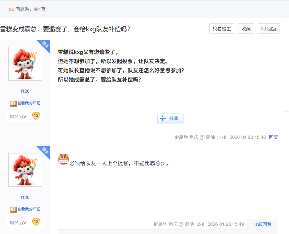Screen dimensions: 289x234
Task: Open the 分享 share button
Action: click(x=170, y=118)
